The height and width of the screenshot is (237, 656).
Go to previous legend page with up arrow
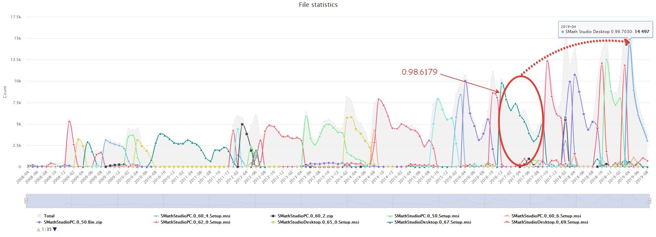point(39,229)
